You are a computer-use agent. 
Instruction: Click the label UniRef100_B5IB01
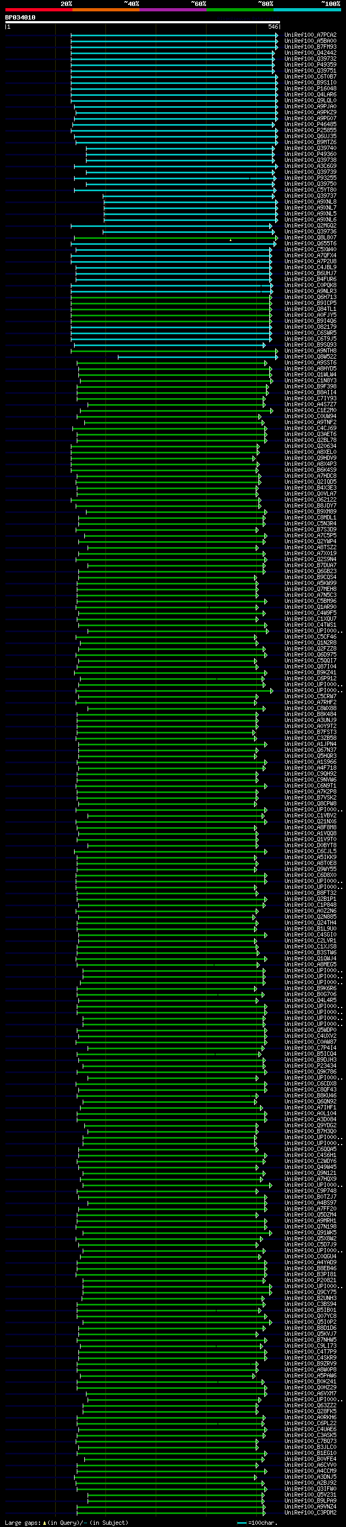click(x=310, y=1309)
